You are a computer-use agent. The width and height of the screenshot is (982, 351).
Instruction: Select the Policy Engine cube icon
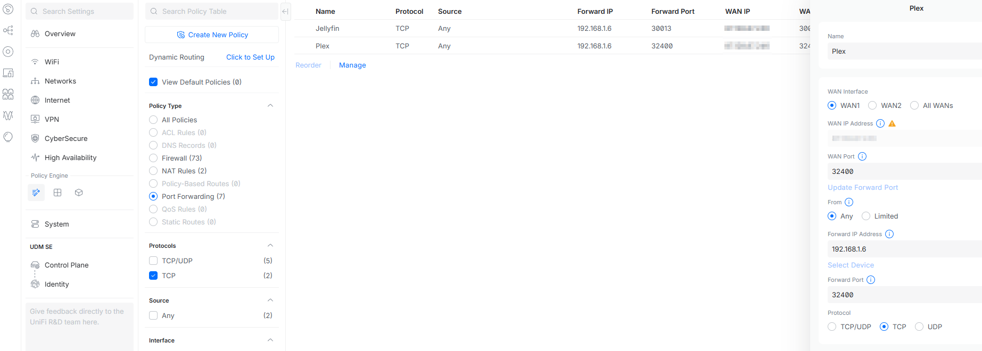pyautogui.click(x=79, y=193)
